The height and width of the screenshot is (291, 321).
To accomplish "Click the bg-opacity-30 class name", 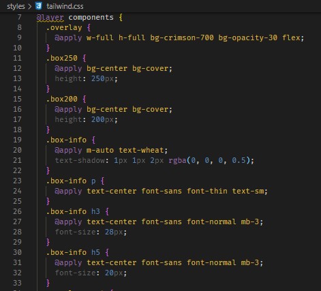I will coord(247,37).
